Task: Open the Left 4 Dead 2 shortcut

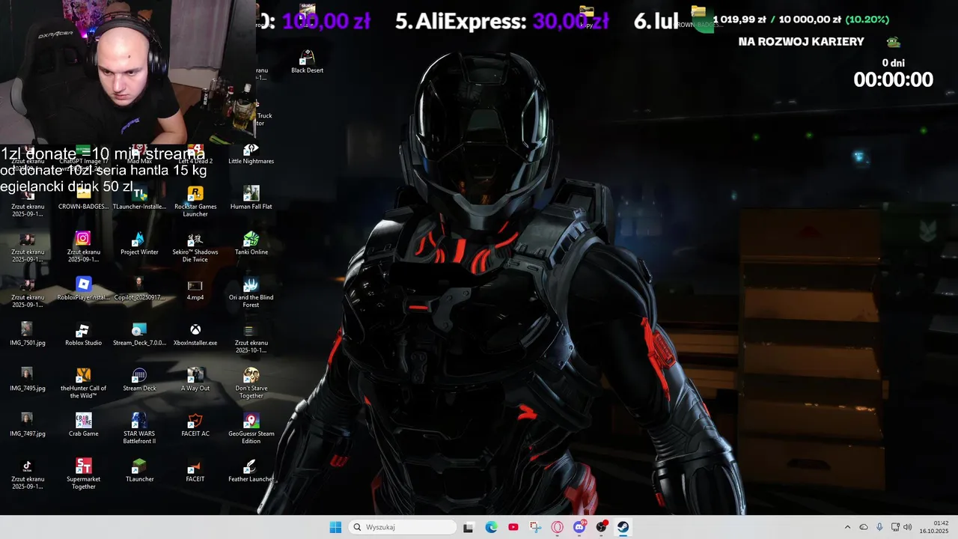Action: (x=195, y=155)
